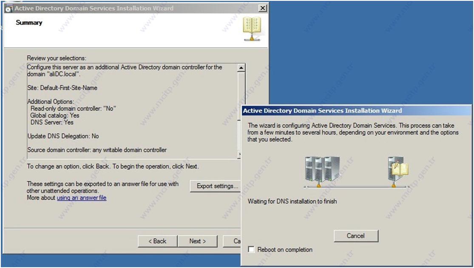Click the 'Review your selections:' label
474x268 pixels.
click(57, 58)
